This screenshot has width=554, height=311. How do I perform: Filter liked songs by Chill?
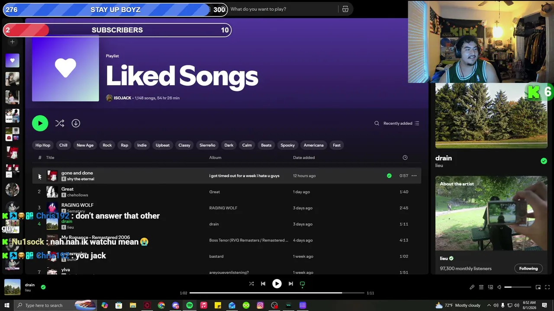pyautogui.click(x=63, y=145)
